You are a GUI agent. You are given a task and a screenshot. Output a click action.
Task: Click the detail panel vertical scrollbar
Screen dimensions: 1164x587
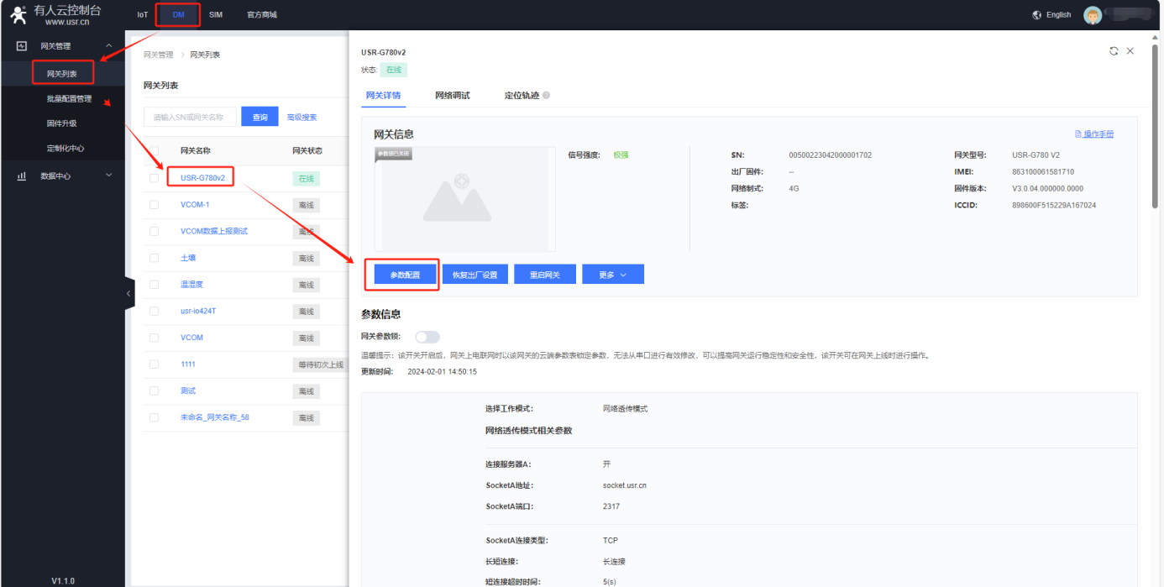[1155, 126]
